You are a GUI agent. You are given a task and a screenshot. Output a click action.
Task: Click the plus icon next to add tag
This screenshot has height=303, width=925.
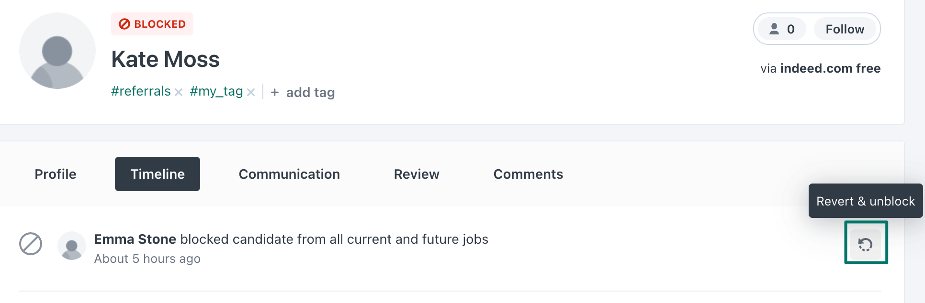[275, 92]
